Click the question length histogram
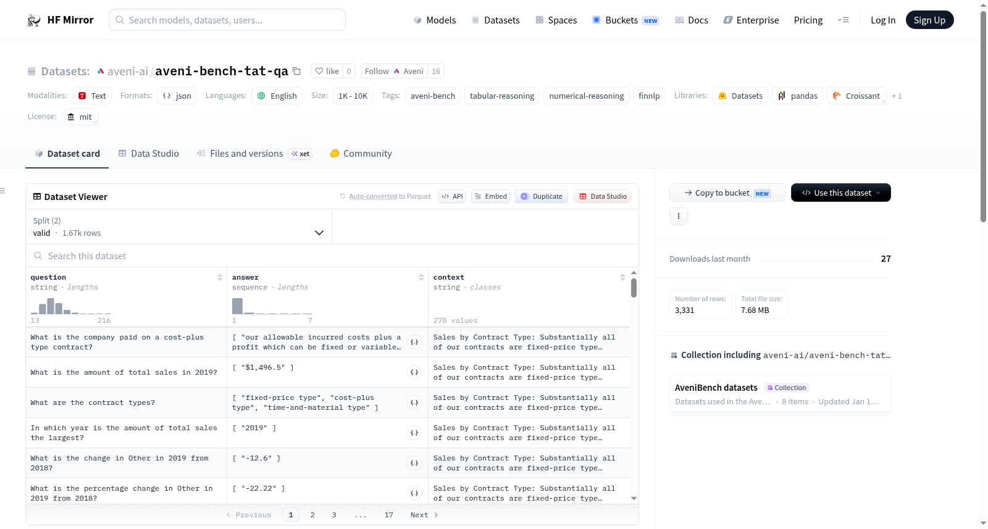 coord(71,306)
